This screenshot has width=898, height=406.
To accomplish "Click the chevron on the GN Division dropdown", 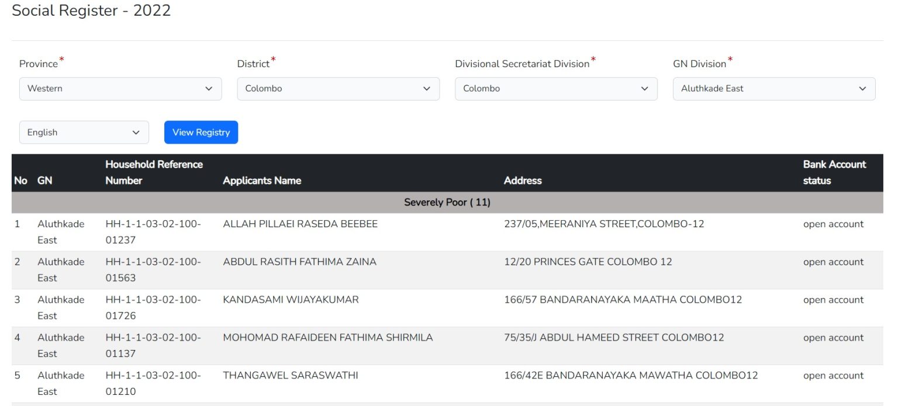I will click(x=864, y=88).
